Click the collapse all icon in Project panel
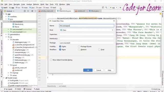This screenshot has width=164, height=92. 28,11
